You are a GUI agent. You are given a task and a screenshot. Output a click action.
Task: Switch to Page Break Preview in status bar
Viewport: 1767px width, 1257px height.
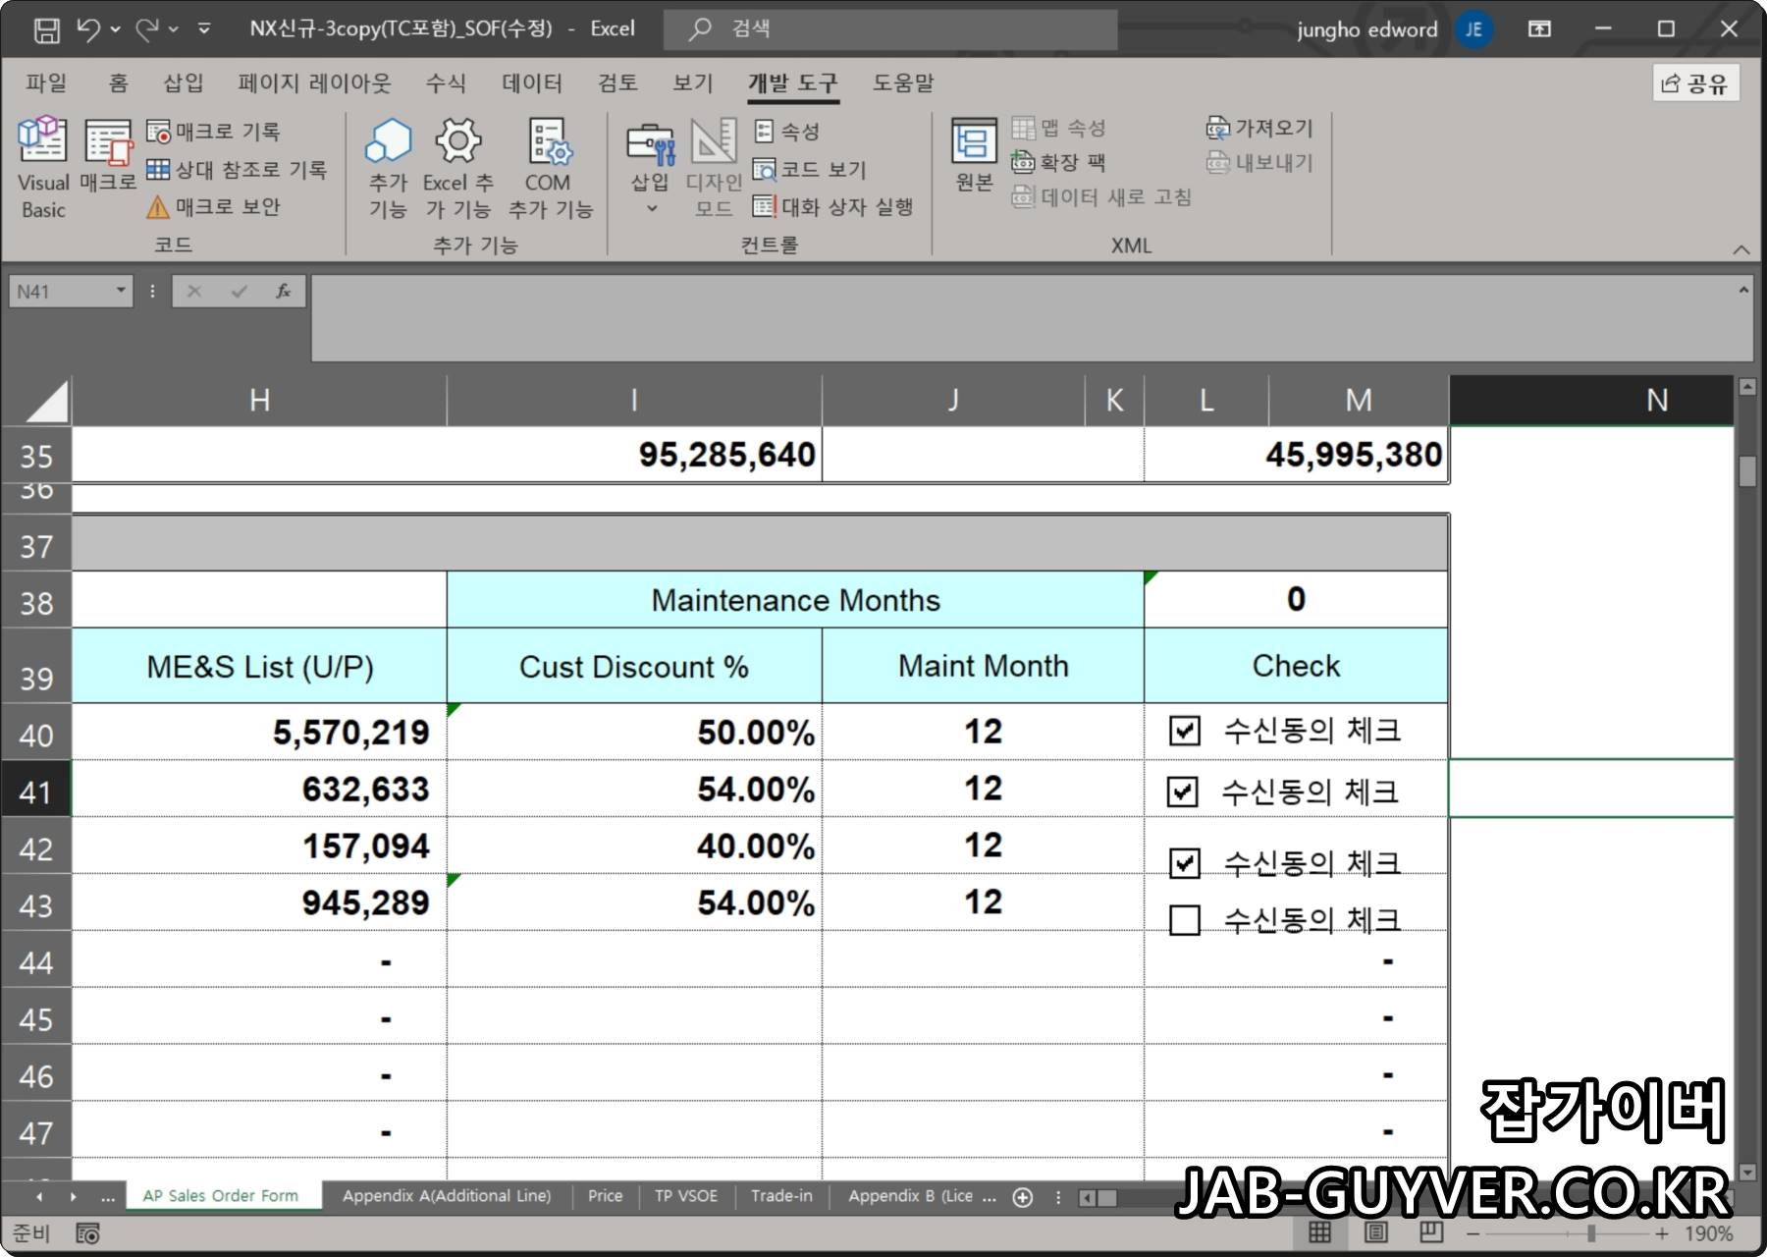[x=1431, y=1232]
